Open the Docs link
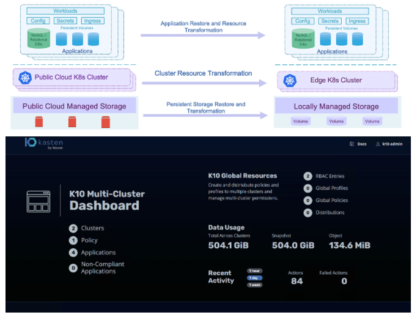The image size is (417, 315). [x=362, y=144]
